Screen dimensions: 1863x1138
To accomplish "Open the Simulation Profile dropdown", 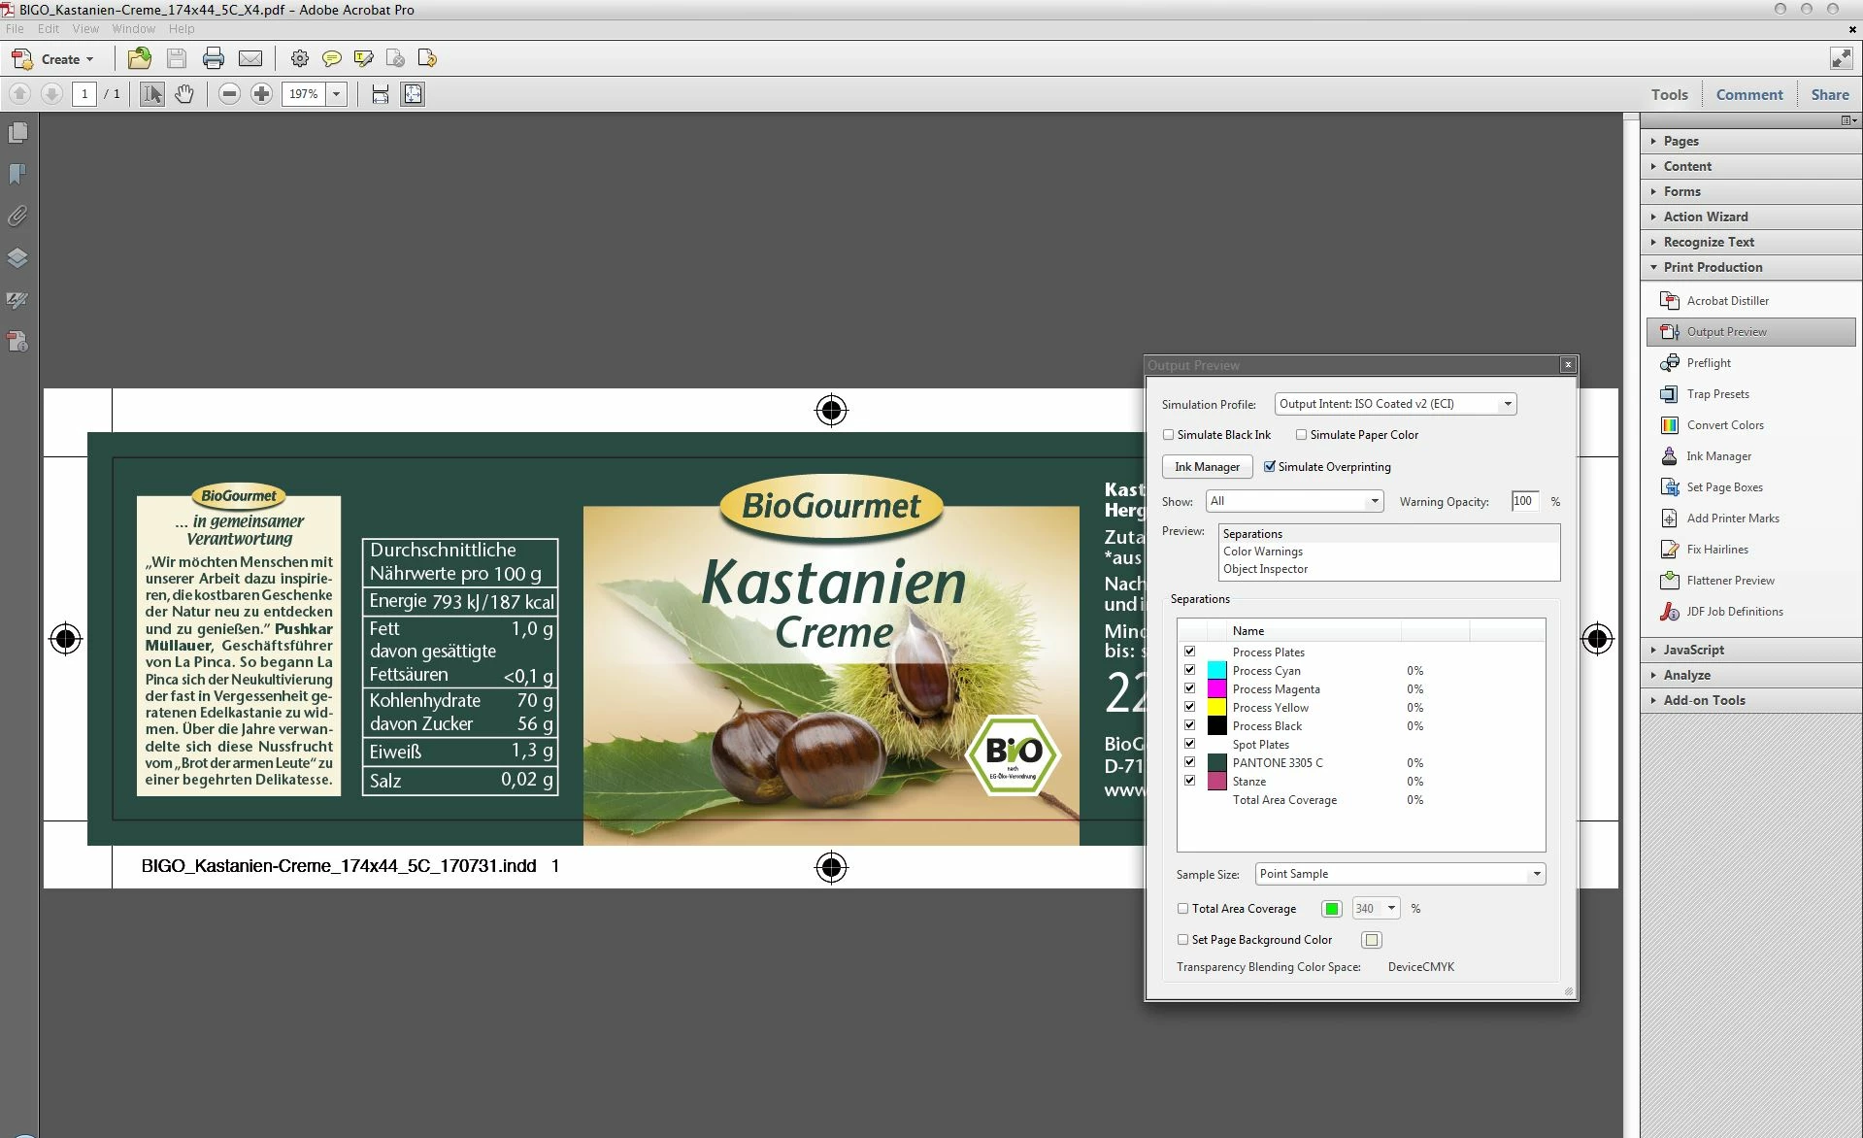I will click(1395, 404).
